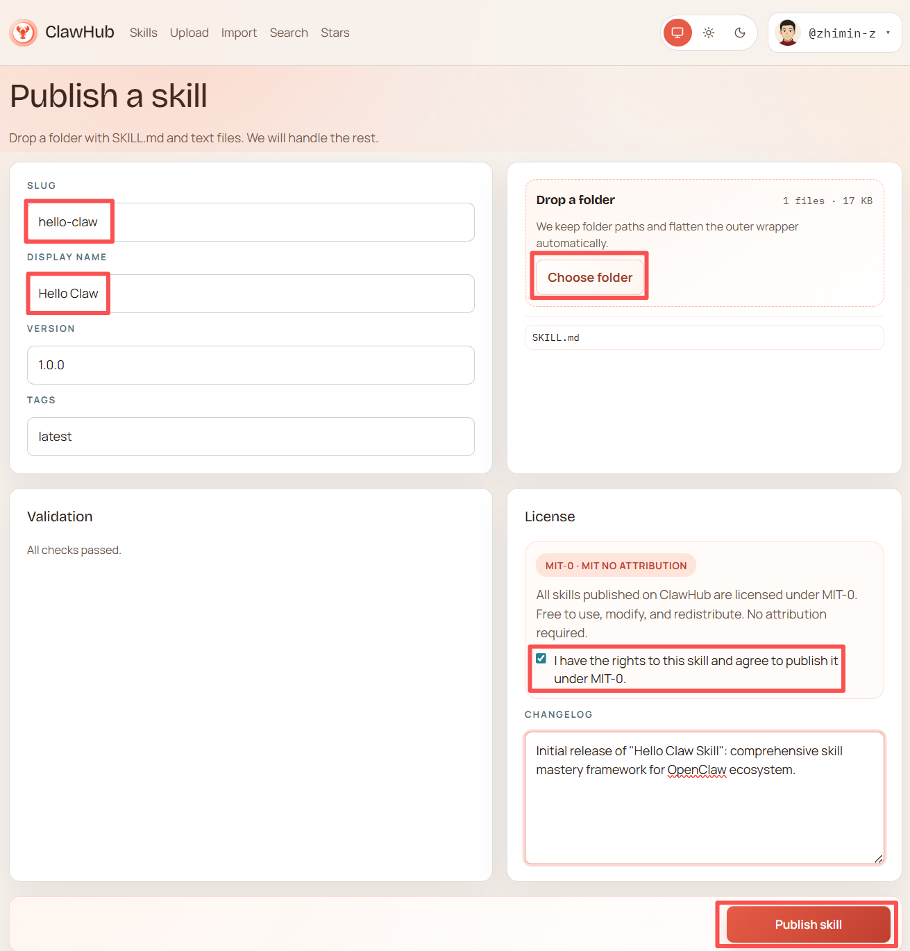The height and width of the screenshot is (951, 910).
Task: Grab the Changelog textarea resize handle
Action: click(x=878, y=859)
